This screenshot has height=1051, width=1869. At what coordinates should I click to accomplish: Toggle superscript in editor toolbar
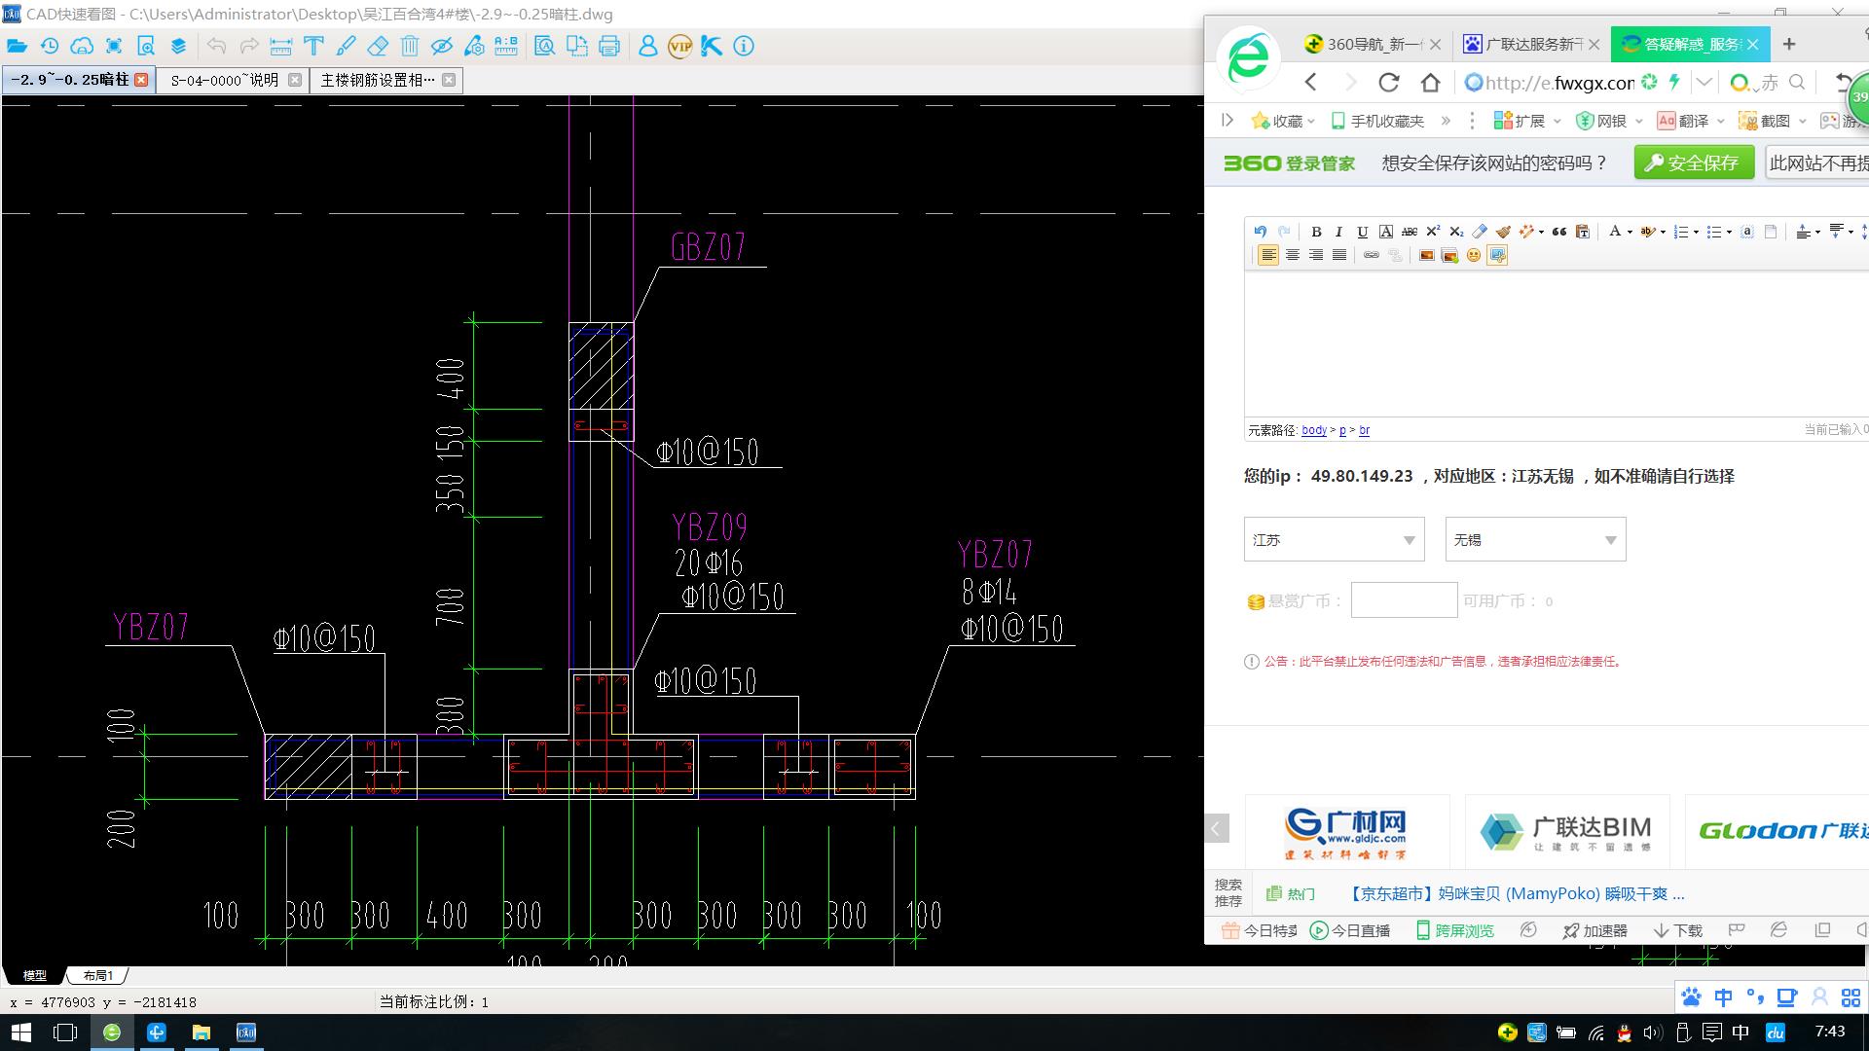click(x=1433, y=232)
